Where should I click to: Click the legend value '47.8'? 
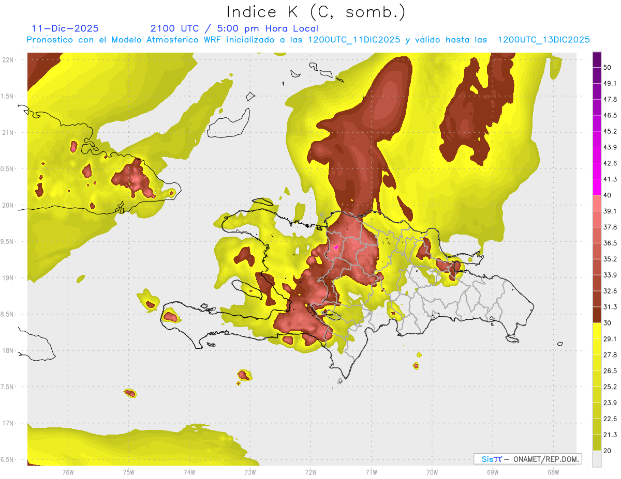click(610, 100)
